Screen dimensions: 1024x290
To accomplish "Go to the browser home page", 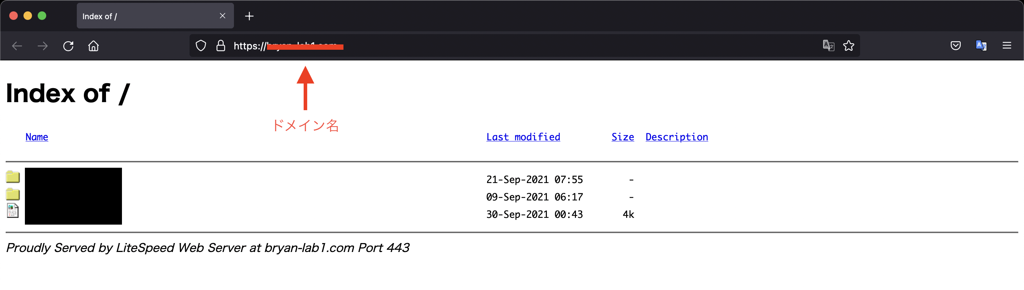I will pos(94,46).
